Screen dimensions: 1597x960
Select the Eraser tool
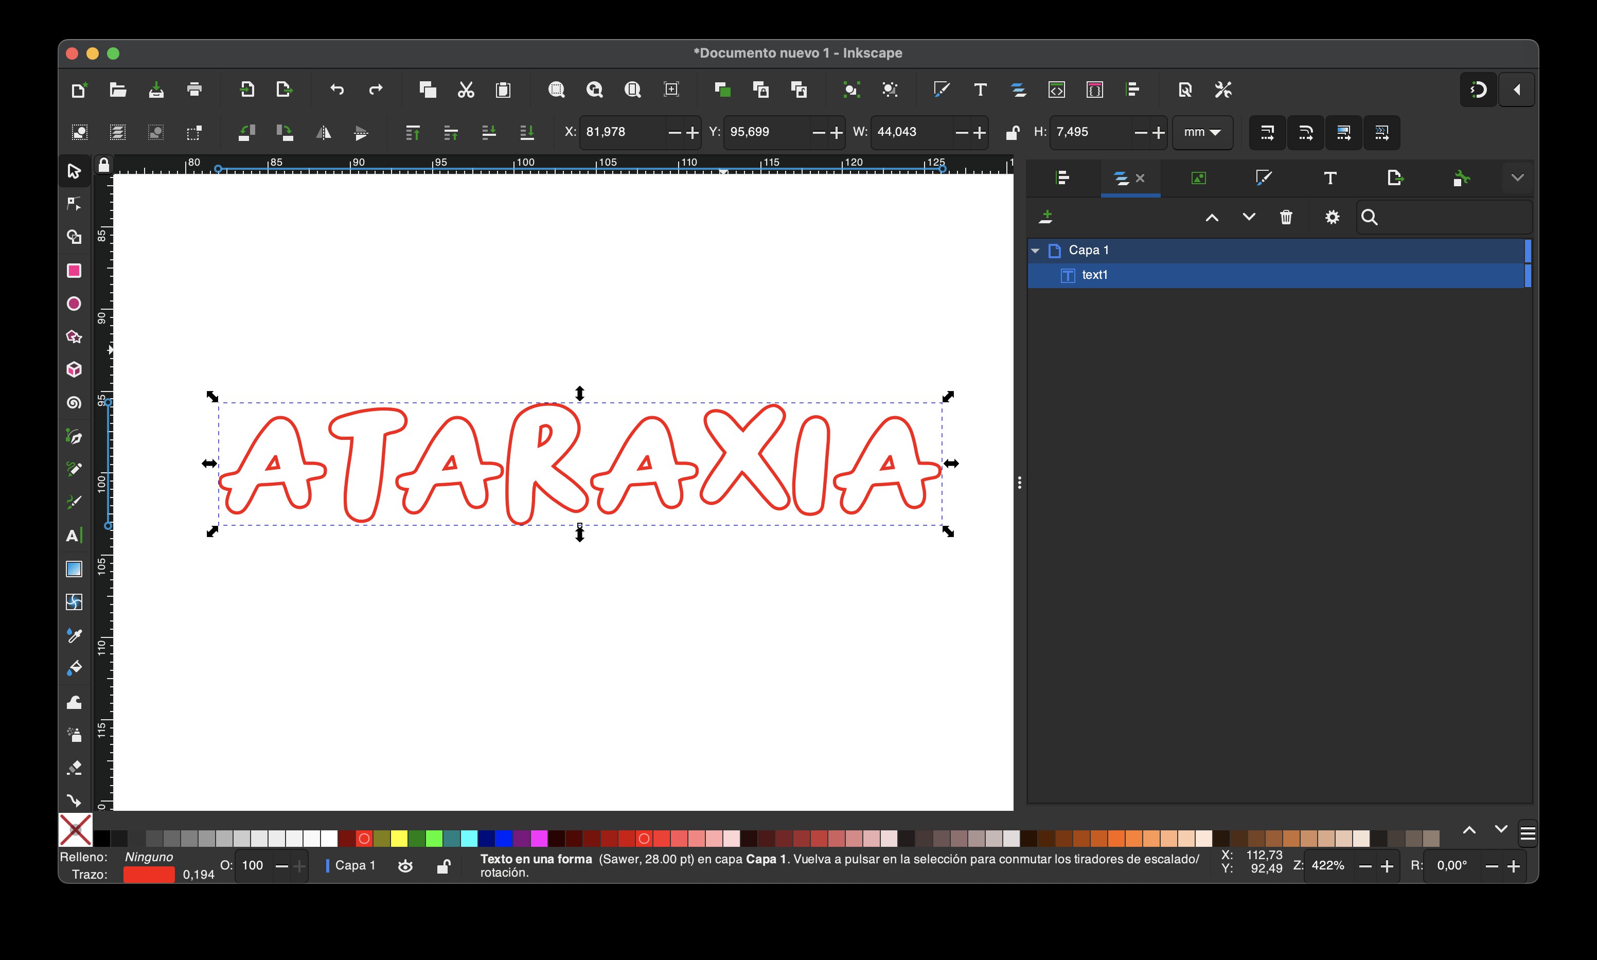pyautogui.click(x=74, y=768)
